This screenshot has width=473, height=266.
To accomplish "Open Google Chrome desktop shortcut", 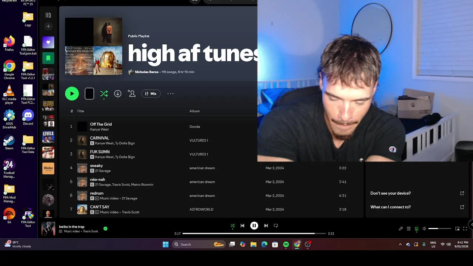I will click(9, 70).
